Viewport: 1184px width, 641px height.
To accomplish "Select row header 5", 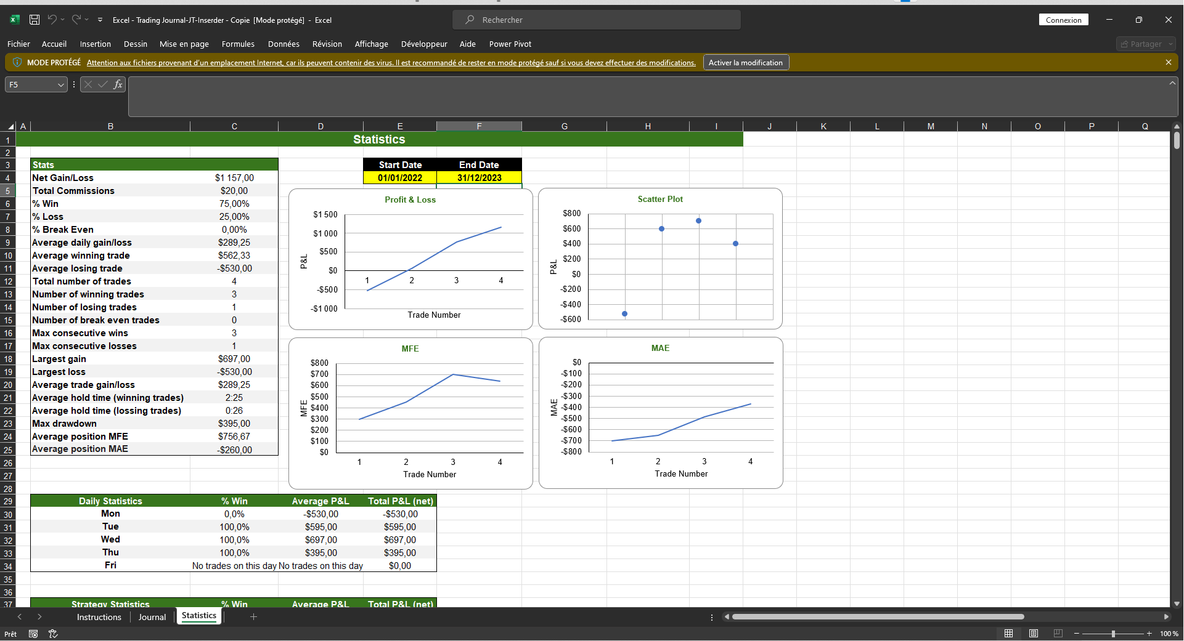I will [x=7, y=191].
